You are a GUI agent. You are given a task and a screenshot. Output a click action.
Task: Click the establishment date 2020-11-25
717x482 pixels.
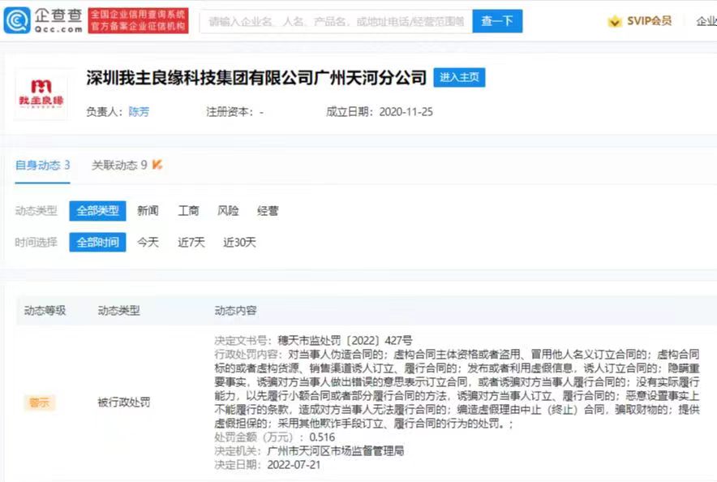pos(406,112)
